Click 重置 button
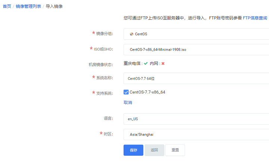269x162 pixels. click(x=175, y=150)
